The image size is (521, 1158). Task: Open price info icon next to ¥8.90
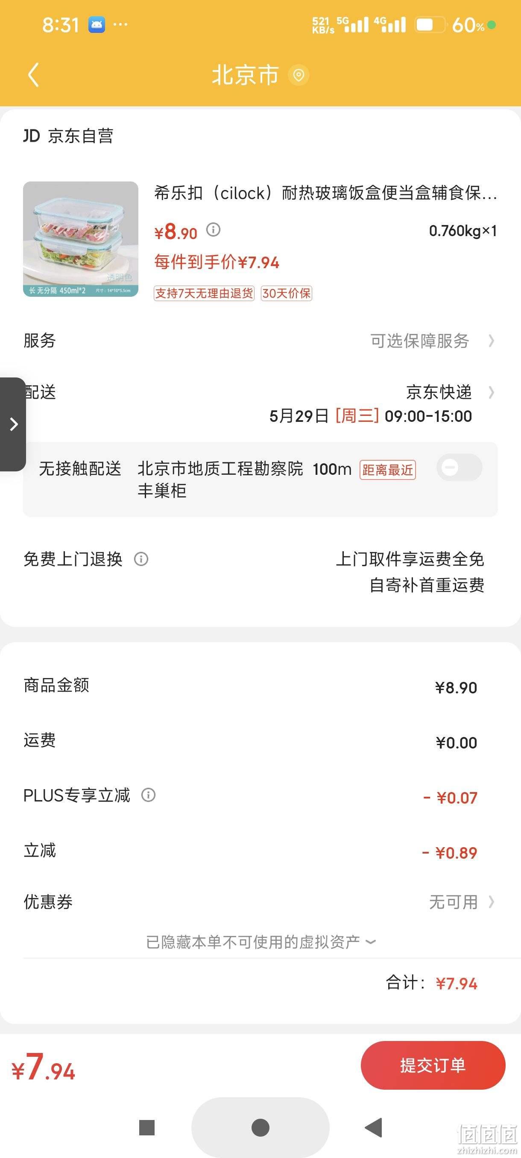(213, 230)
